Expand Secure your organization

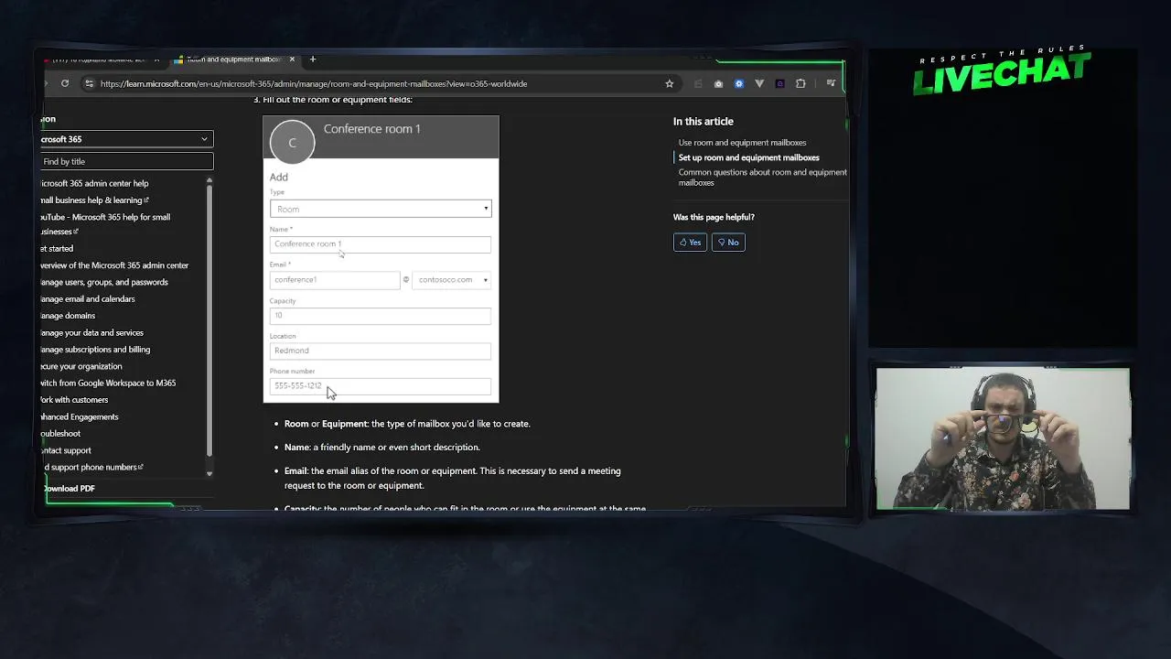tap(81, 366)
